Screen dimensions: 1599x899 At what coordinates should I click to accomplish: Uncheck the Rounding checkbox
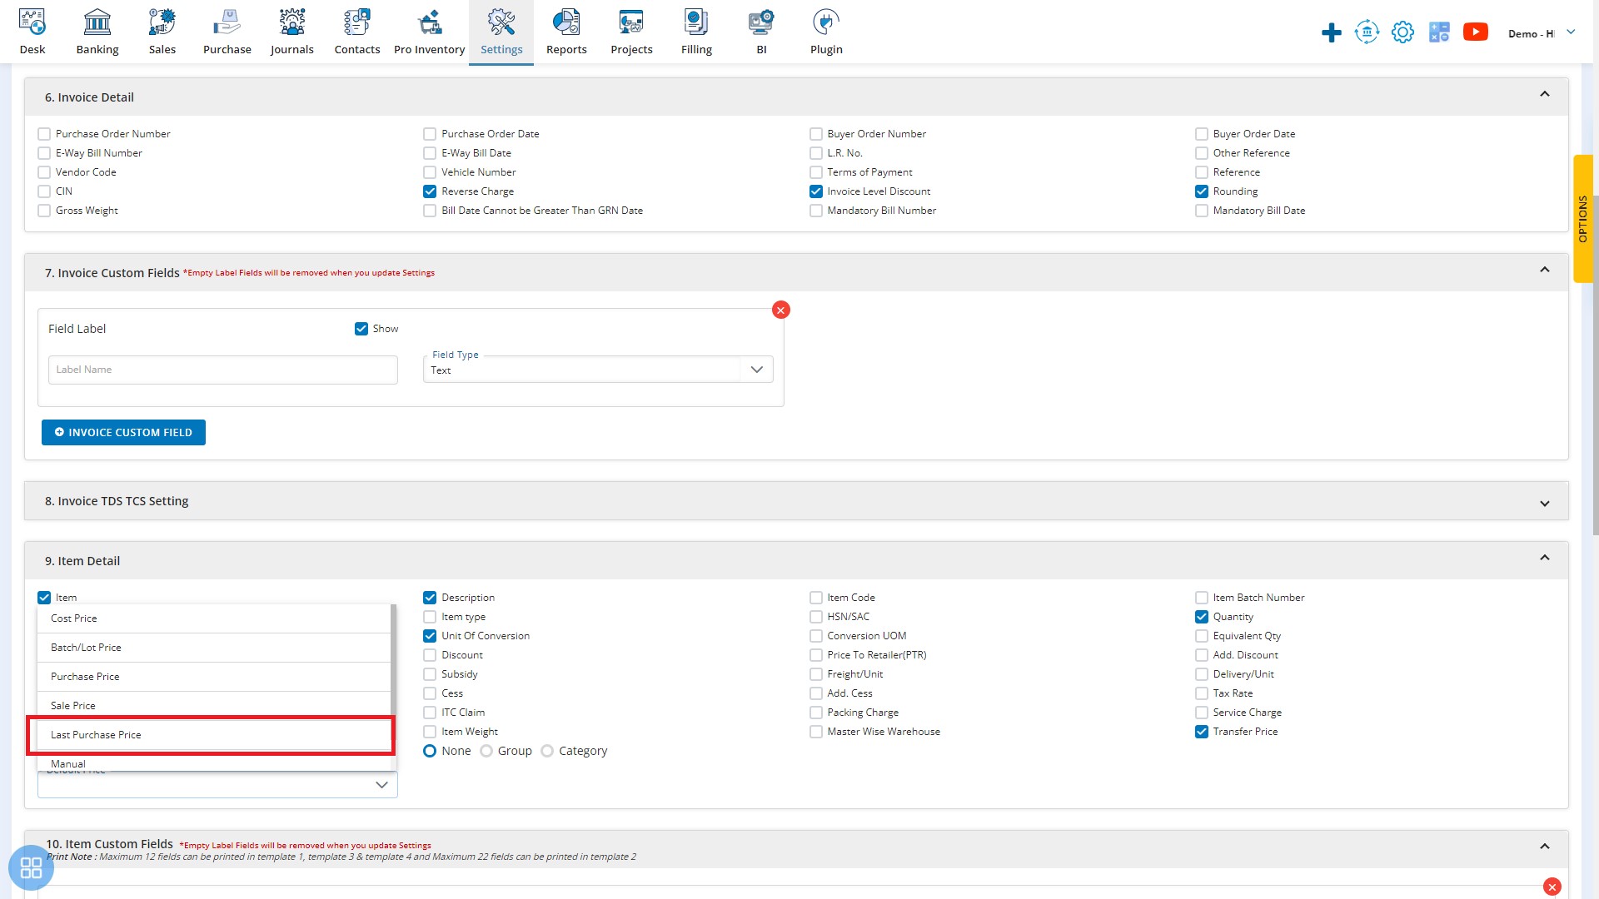point(1202,191)
